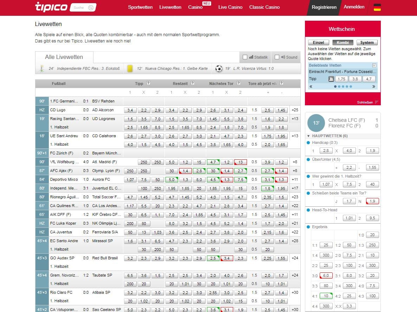The image size is (417, 312).
Task: Expand +17 more bets for Independ. Medellín
Action: (x=295, y=188)
